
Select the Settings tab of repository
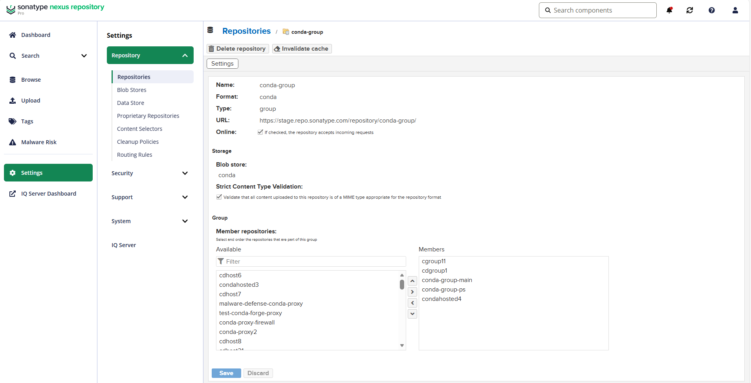click(x=222, y=64)
